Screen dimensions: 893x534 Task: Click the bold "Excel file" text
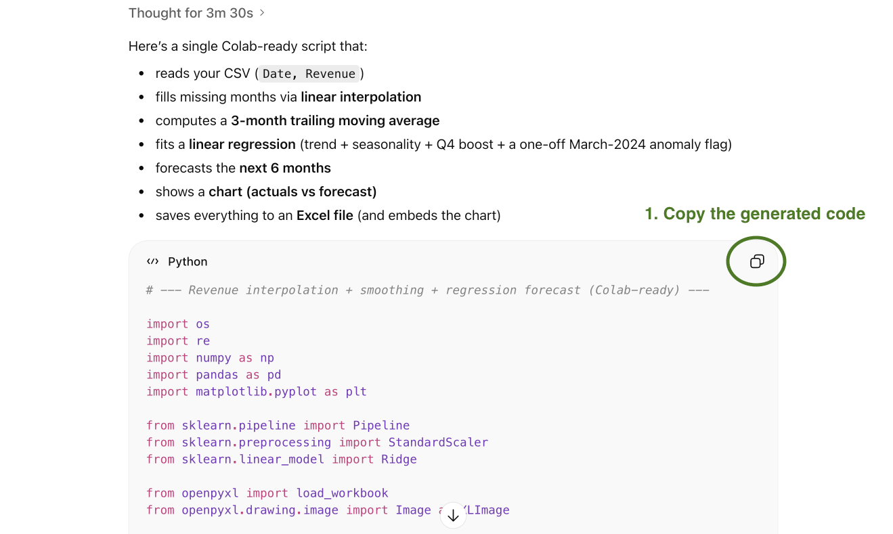(324, 216)
